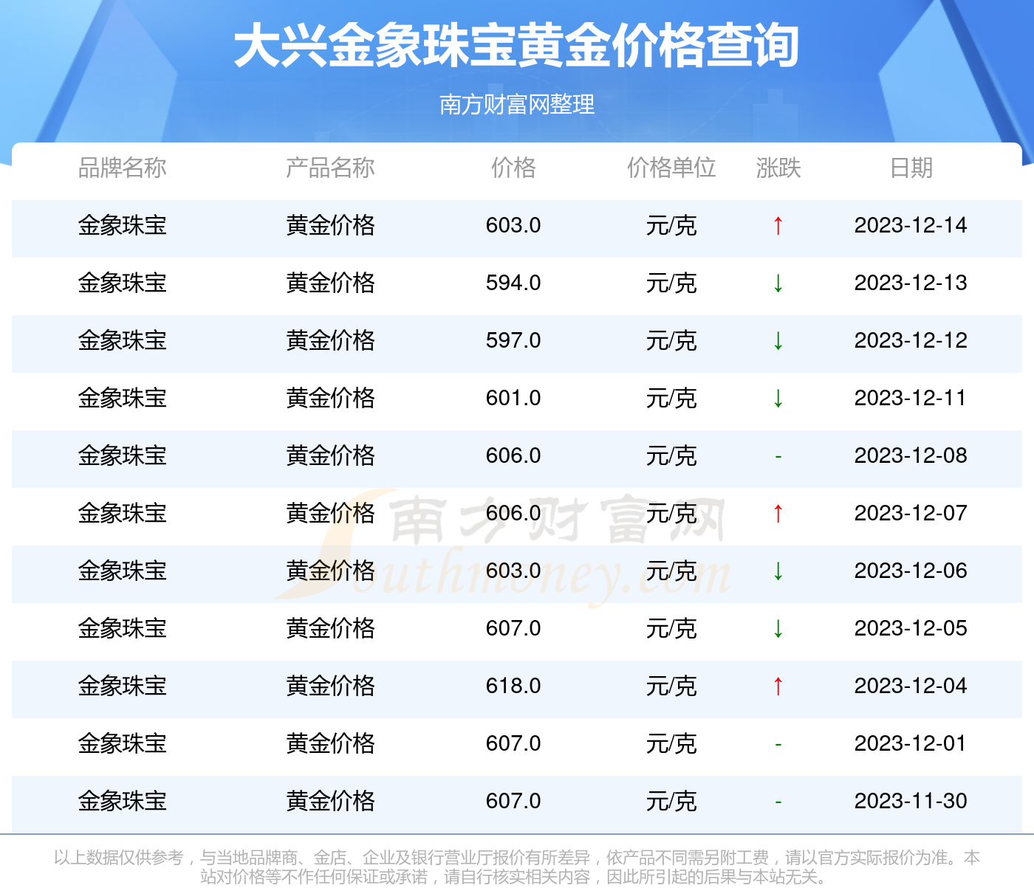Click the date 2023-12-08

pyautogui.click(x=911, y=455)
